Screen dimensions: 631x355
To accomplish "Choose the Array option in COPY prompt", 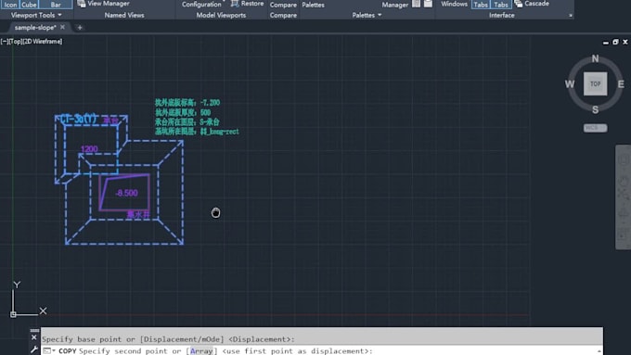I will point(201,351).
